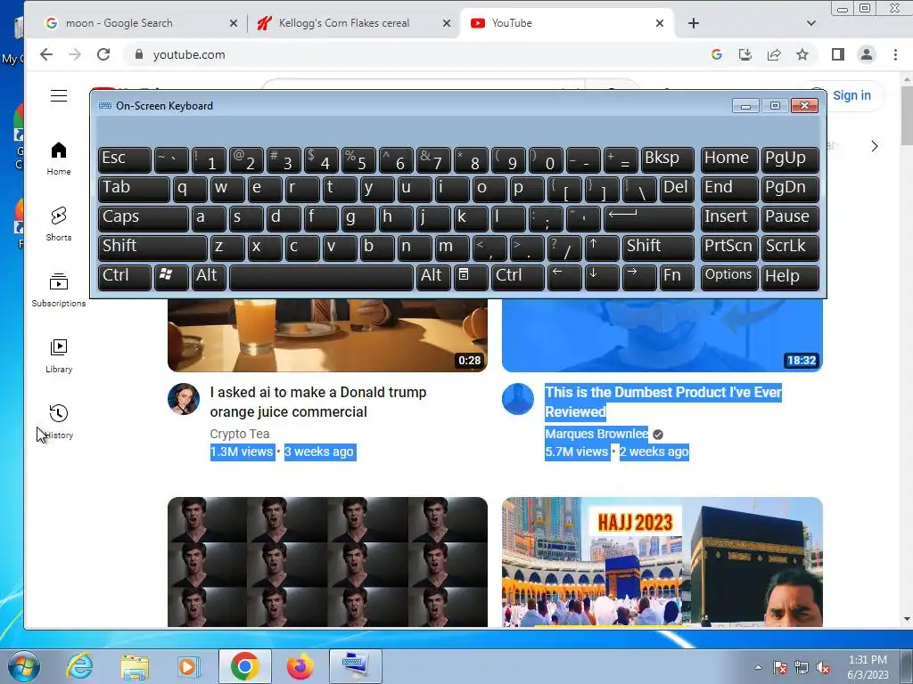Click the Crypto Tea channel avatar
The height and width of the screenshot is (684, 913).
(184, 399)
